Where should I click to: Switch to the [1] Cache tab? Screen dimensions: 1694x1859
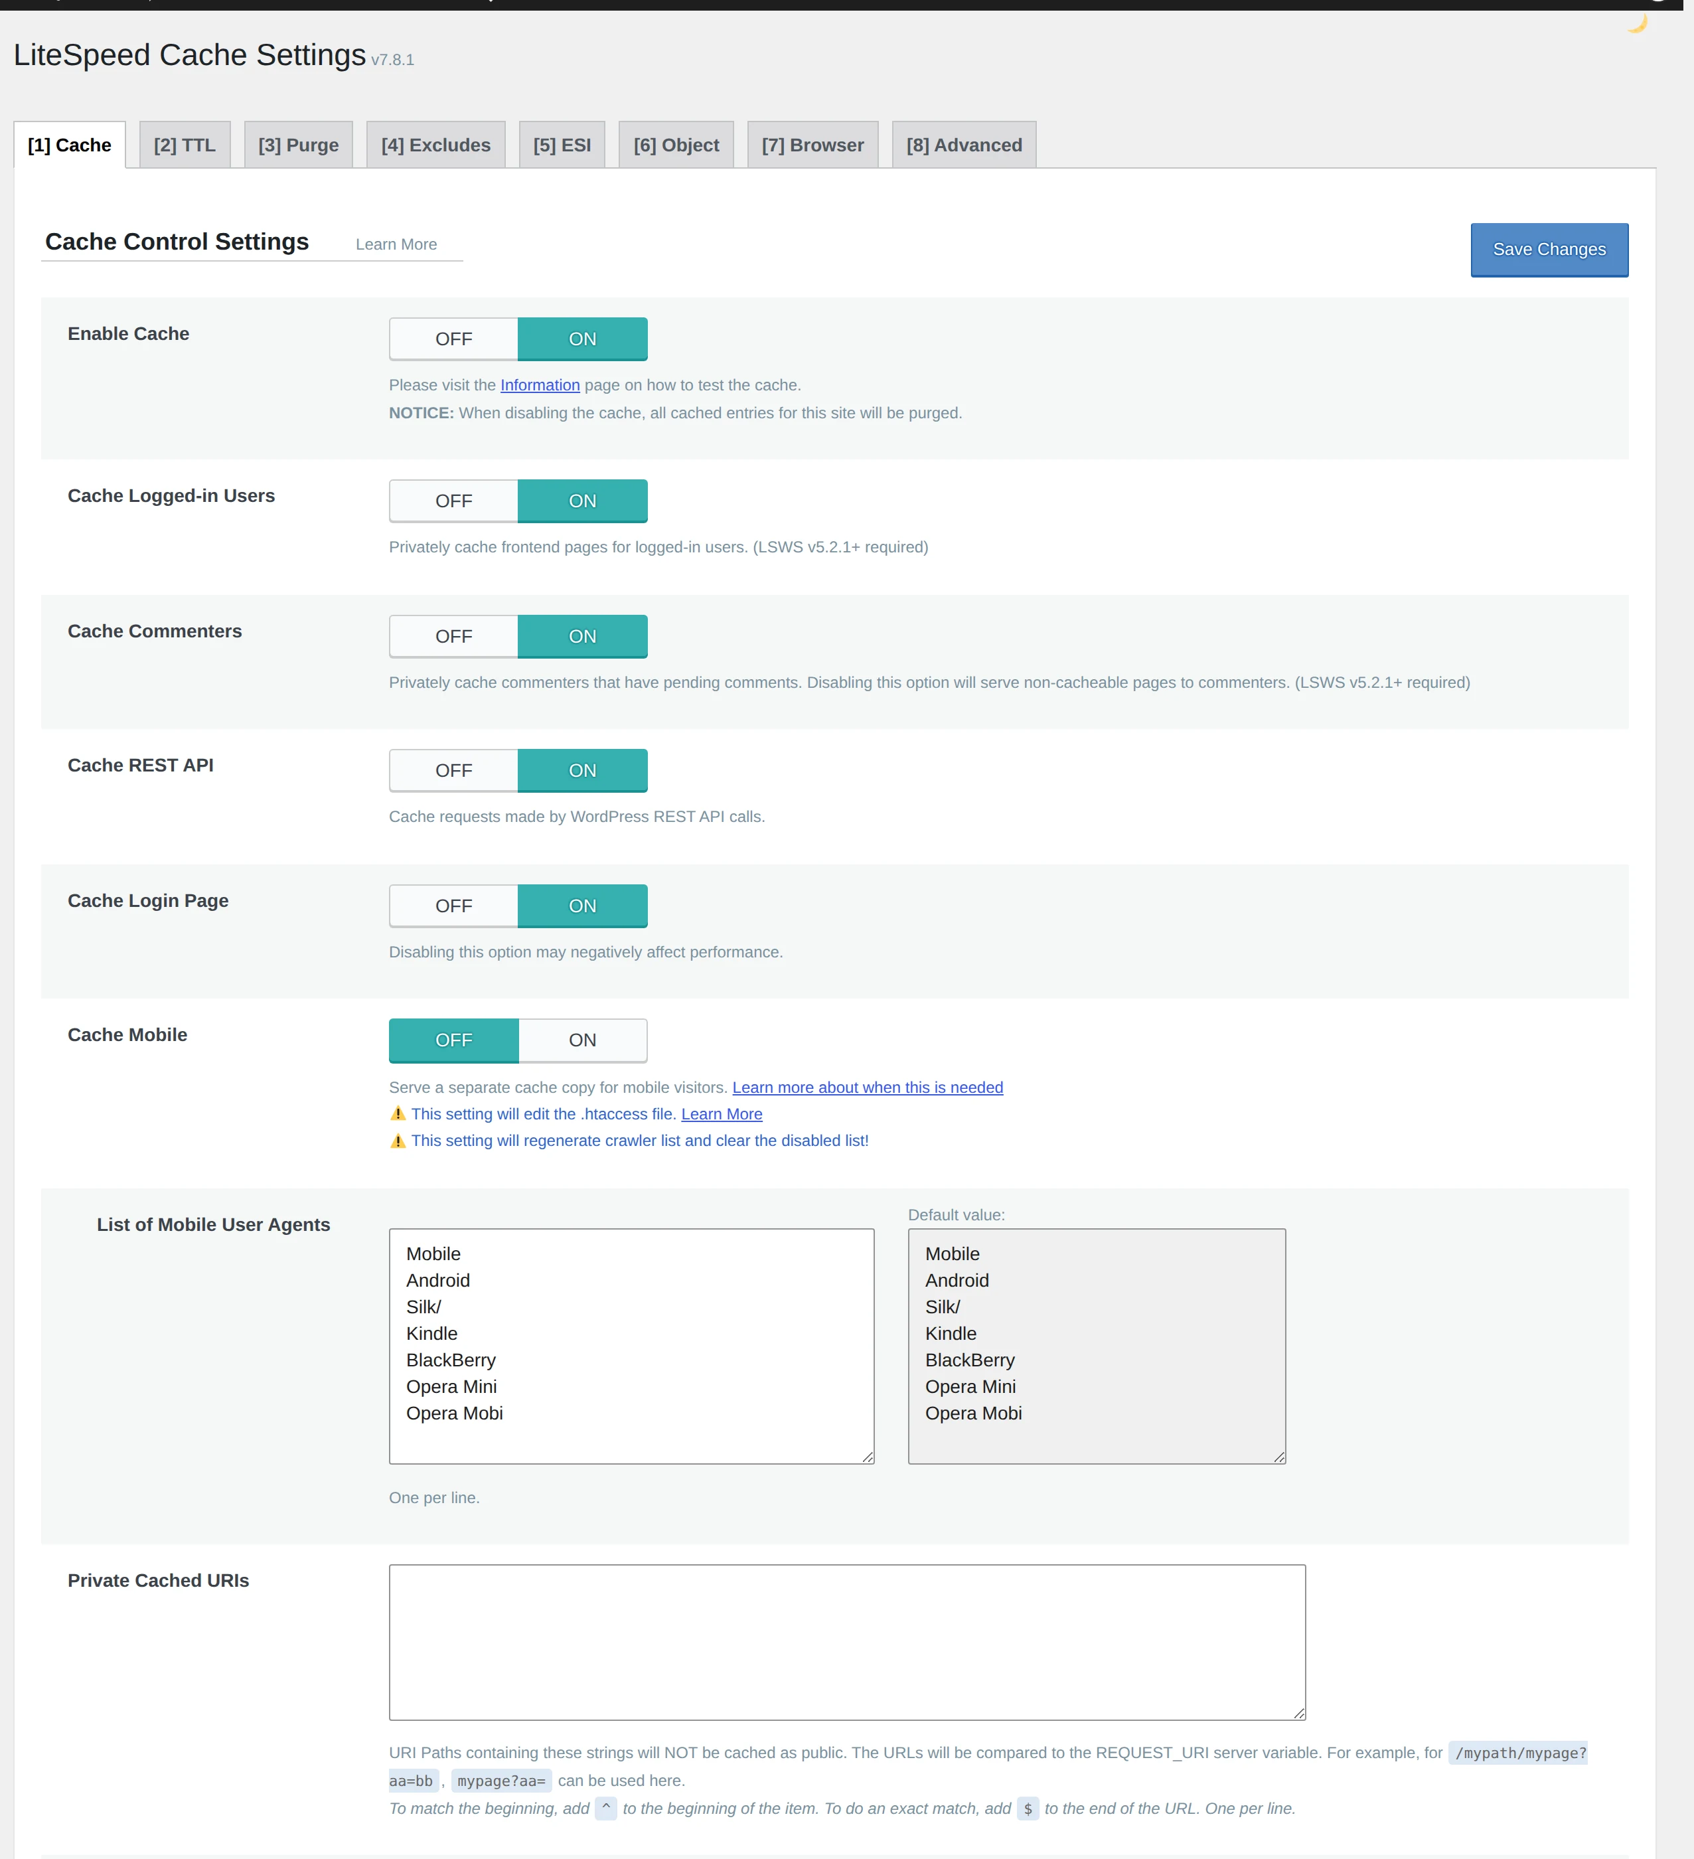click(x=69, y=145)
